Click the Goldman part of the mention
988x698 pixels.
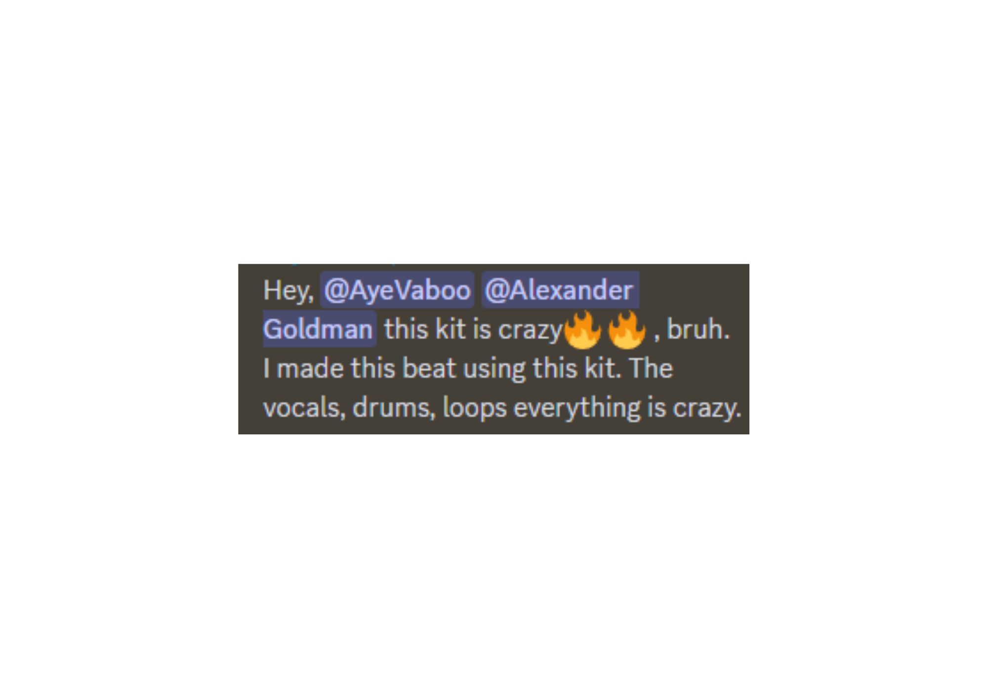(x=319, y=329)
